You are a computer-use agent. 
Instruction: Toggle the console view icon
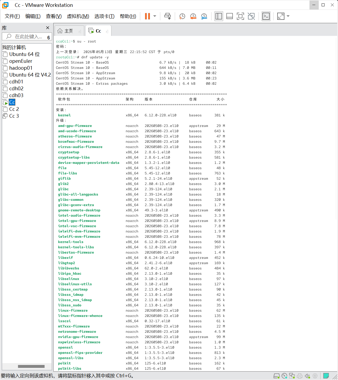[266, 16]
